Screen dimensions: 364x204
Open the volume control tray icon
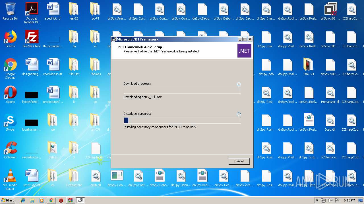(x=330, y=200)
